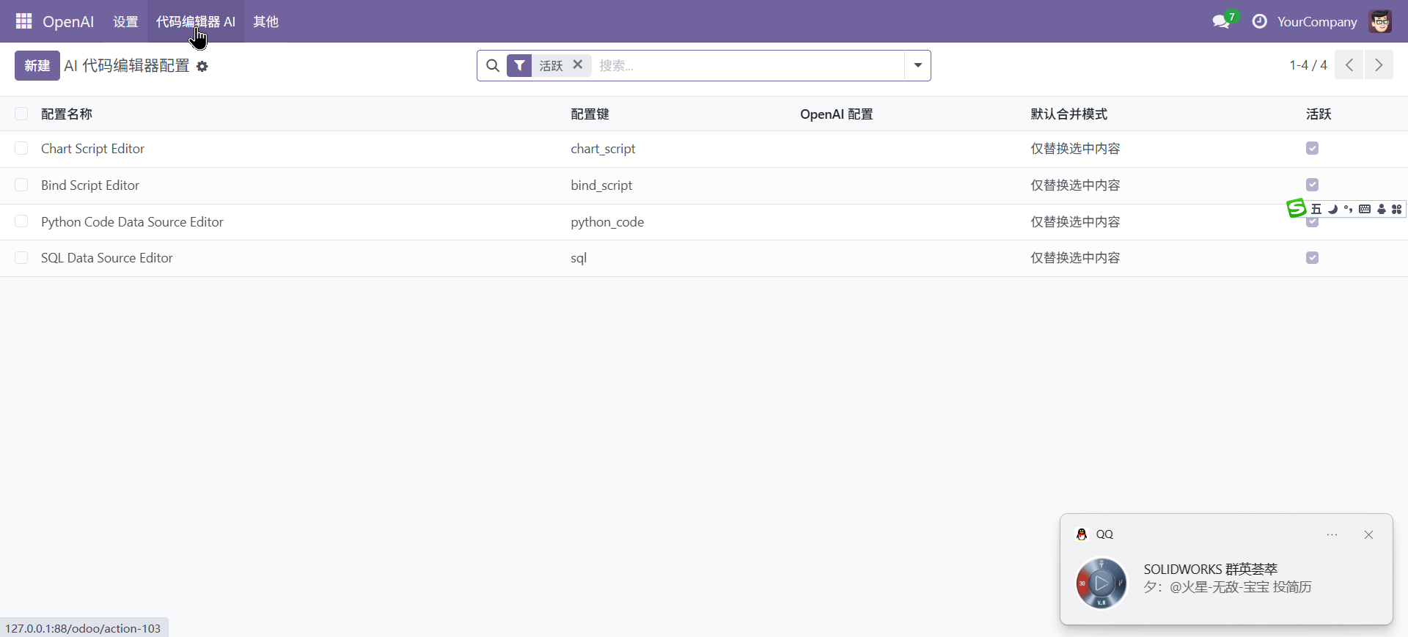Click the user avatar in navbar
This screenshot has height=637, width=1408.
pyautogui.click(x=1379, y=22)
